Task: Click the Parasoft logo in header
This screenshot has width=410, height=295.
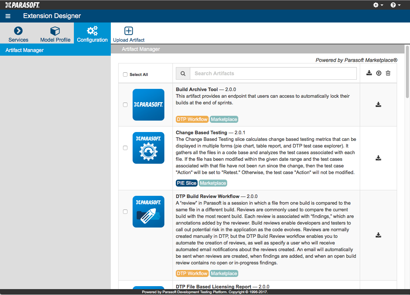Action: 23,5
